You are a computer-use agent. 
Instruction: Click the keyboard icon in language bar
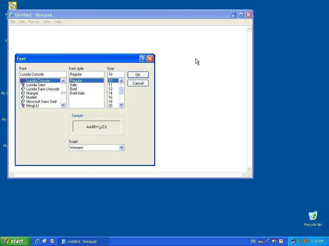click(x=261, y=242)
